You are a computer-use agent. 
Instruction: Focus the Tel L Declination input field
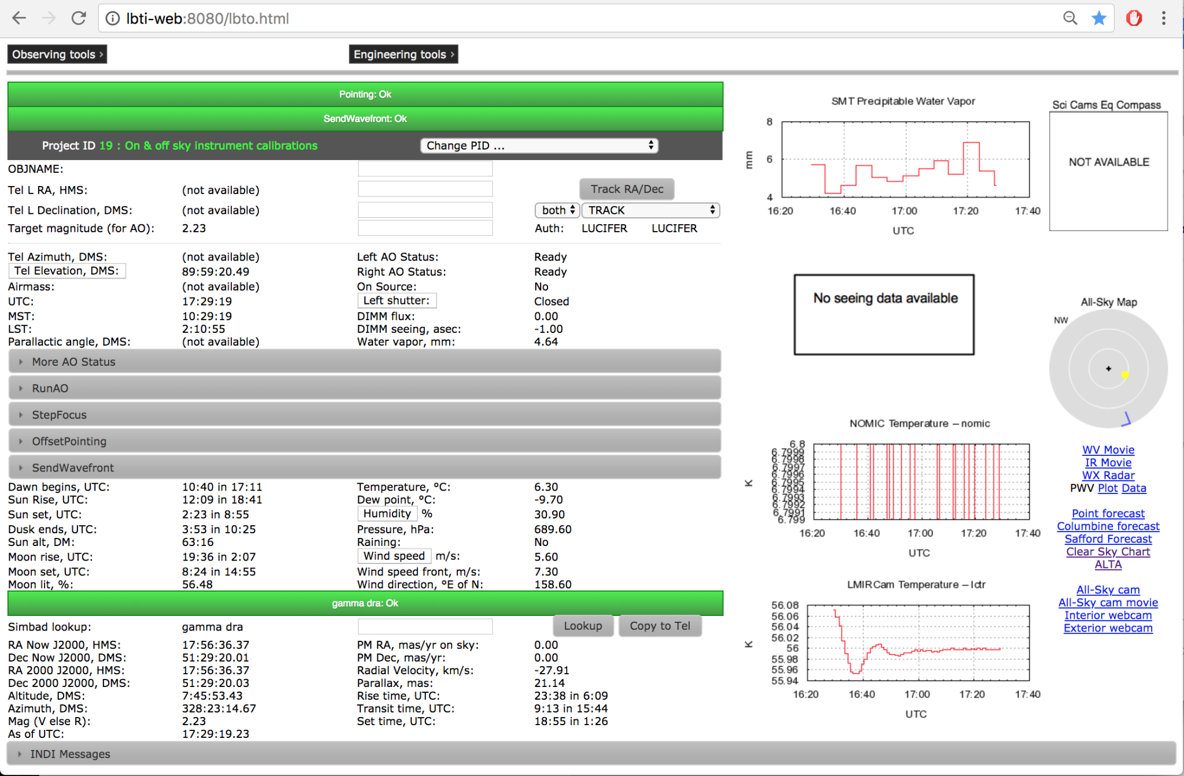(425, 209)
